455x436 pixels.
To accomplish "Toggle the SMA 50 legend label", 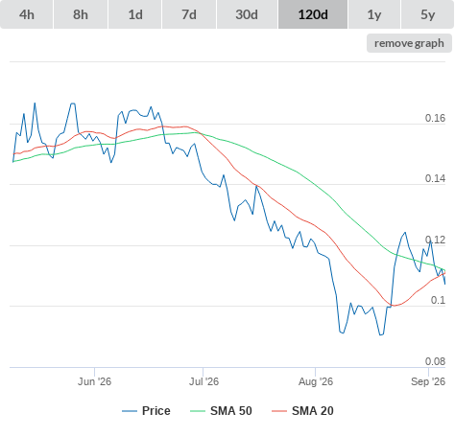I will click(x=231, y=411).
